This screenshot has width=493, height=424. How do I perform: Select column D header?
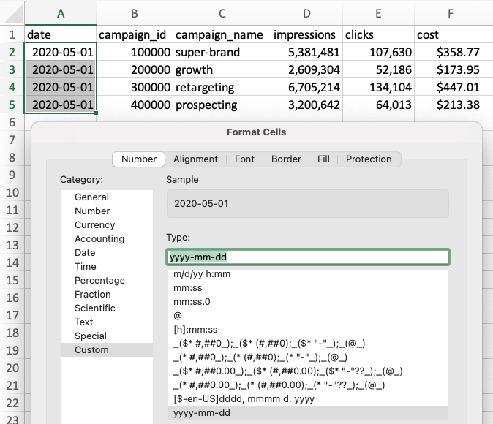pyautogui.click(x=306, y=13)
